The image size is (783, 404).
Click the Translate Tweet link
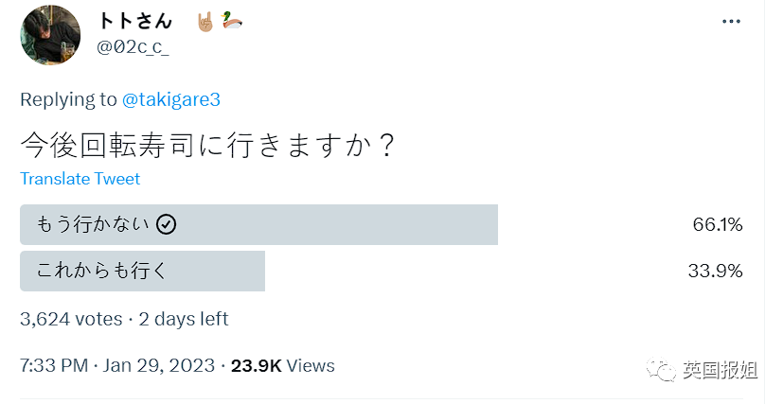pos(80,179)
